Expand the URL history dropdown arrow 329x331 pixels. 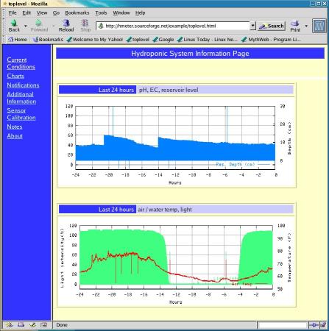pos(252,26)
